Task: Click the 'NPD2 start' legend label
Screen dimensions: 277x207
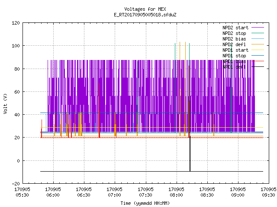Action: coord(235,28)
